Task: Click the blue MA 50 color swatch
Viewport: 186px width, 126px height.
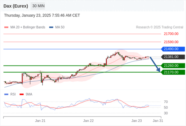Action: [51, 27]
